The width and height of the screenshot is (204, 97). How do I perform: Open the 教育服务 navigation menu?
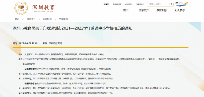tap(161, 10)
